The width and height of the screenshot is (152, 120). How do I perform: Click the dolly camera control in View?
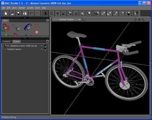[17, 28]
